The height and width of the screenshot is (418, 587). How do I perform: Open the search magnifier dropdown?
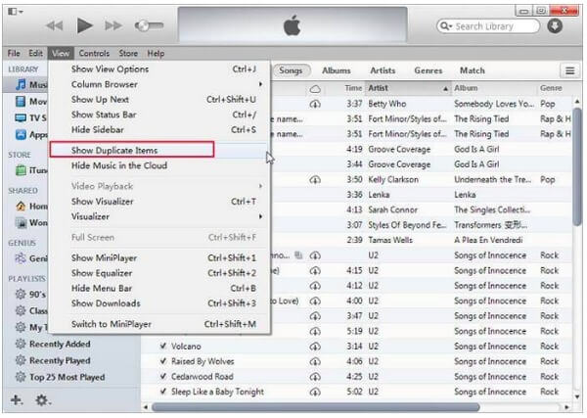click(446, 26)
